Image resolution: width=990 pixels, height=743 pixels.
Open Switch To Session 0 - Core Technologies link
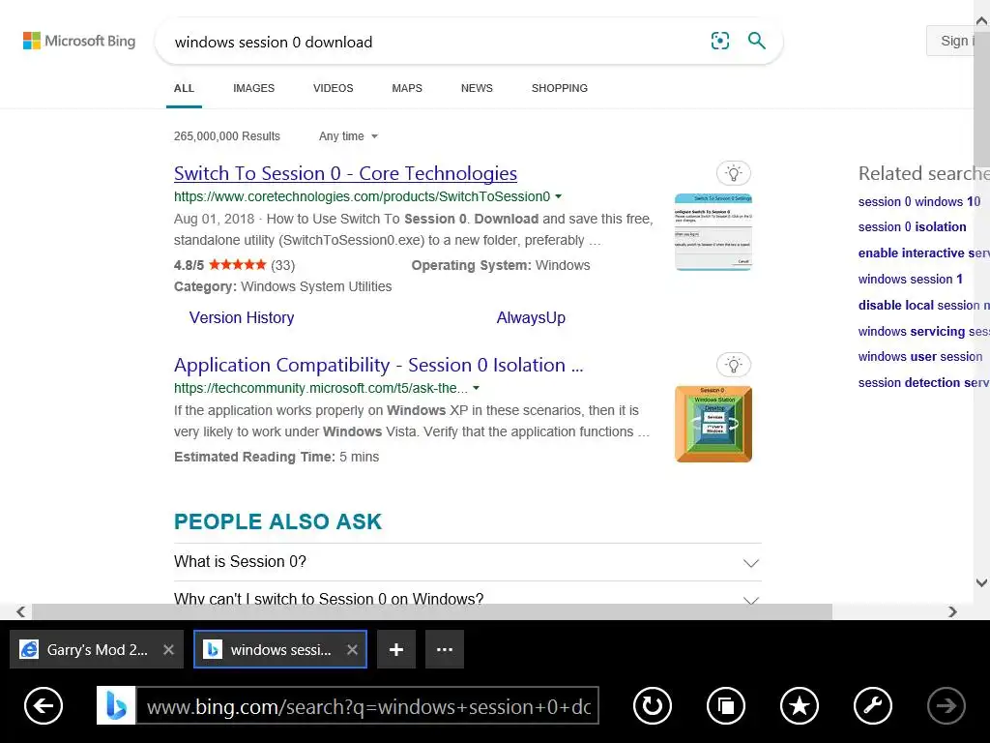(x=345, y=173)
